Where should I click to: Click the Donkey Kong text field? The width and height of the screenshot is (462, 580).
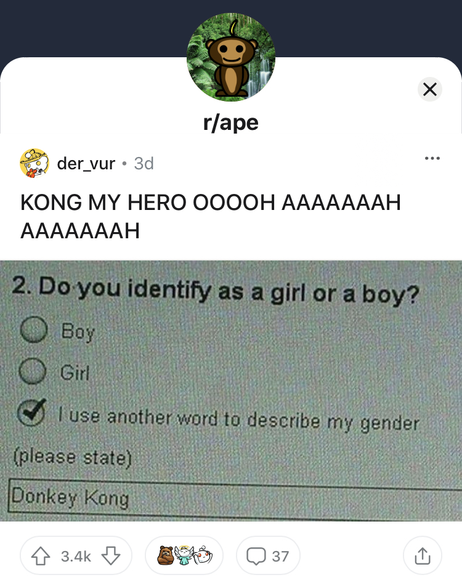pos(235,498)
